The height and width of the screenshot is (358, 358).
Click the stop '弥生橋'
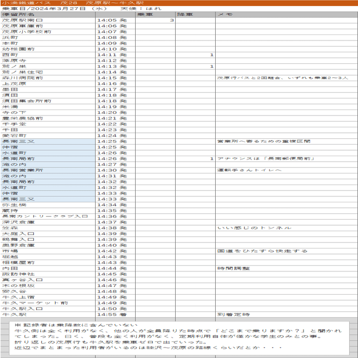(14, 205)
